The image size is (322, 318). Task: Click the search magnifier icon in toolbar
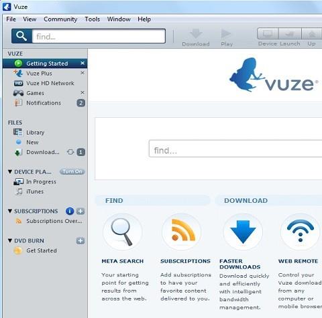tap(21, 36)
